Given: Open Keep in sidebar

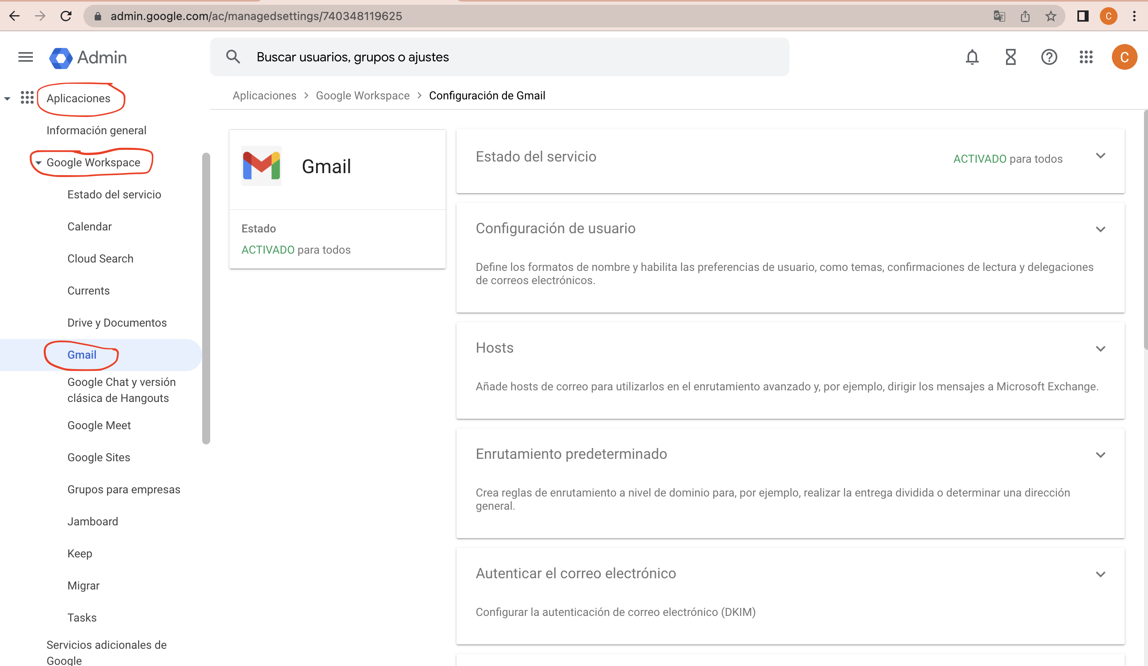Looking at the screenshot, I should 80,553.
